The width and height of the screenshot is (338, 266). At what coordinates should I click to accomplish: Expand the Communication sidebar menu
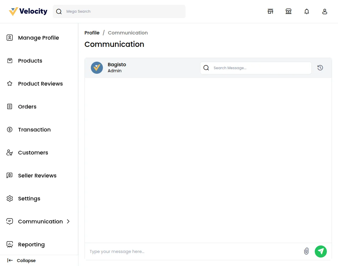(40, 221)
